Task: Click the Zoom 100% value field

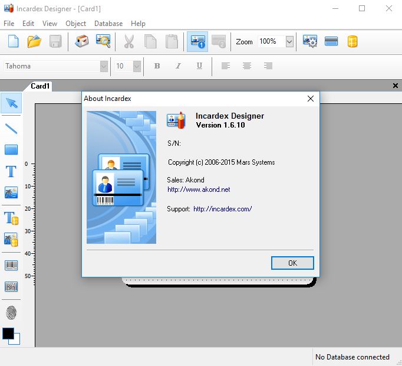Action: pyautogui.click(x=271, y=41)
